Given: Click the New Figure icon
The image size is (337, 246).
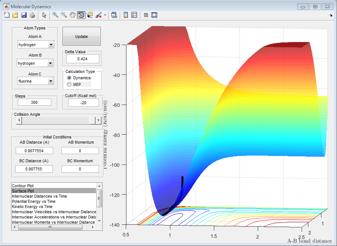Looking at the screenshot, I should click(x=7, y=15).
